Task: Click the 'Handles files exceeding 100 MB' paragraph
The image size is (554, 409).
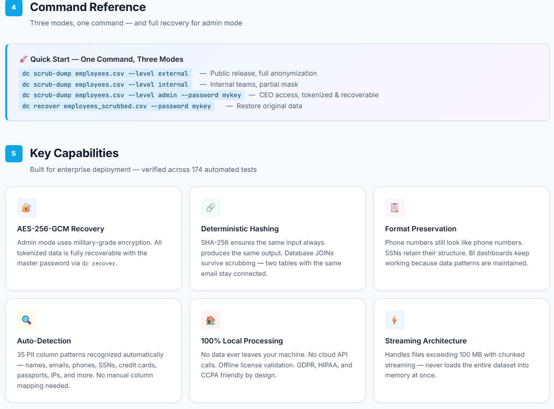Action: [457, 365]
